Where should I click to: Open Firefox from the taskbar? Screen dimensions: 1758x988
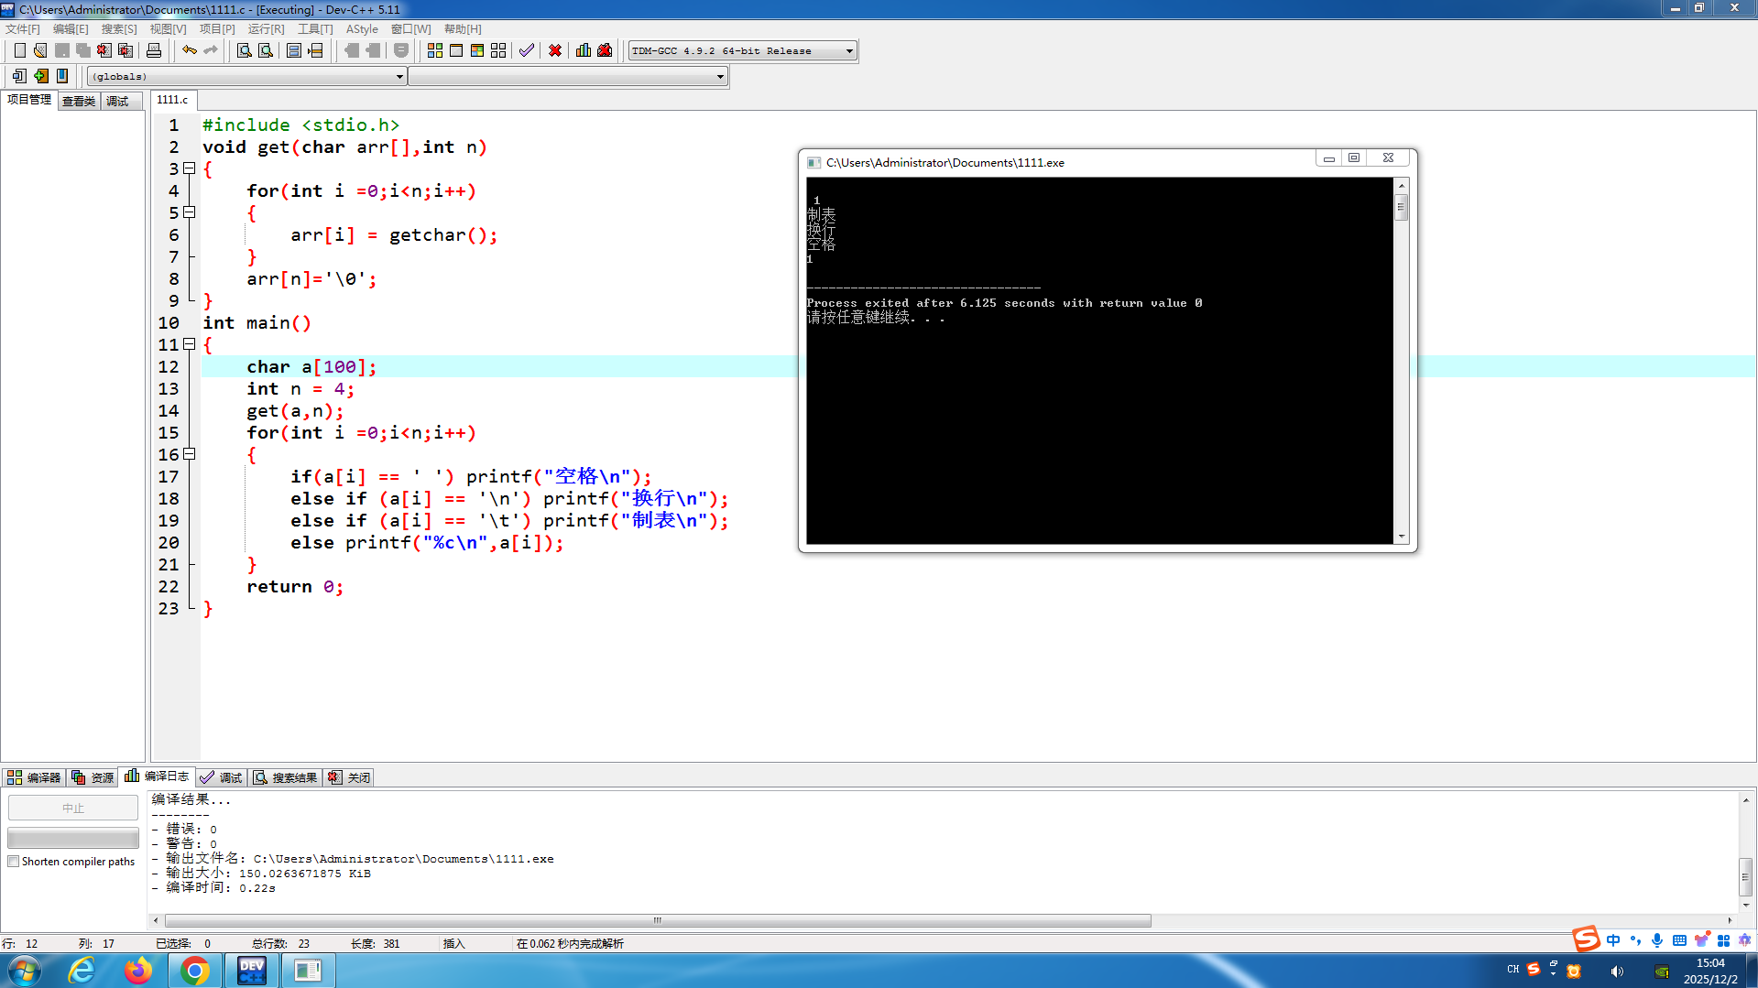coord(138,971)
